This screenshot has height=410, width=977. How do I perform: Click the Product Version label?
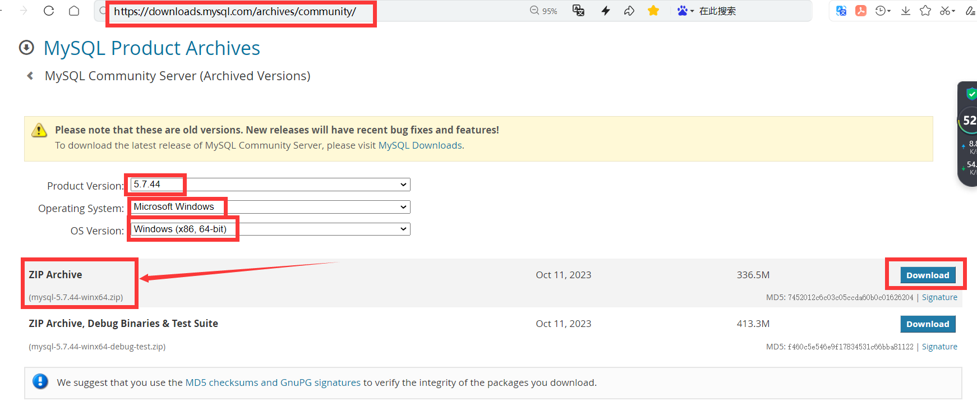pos(85,186)
